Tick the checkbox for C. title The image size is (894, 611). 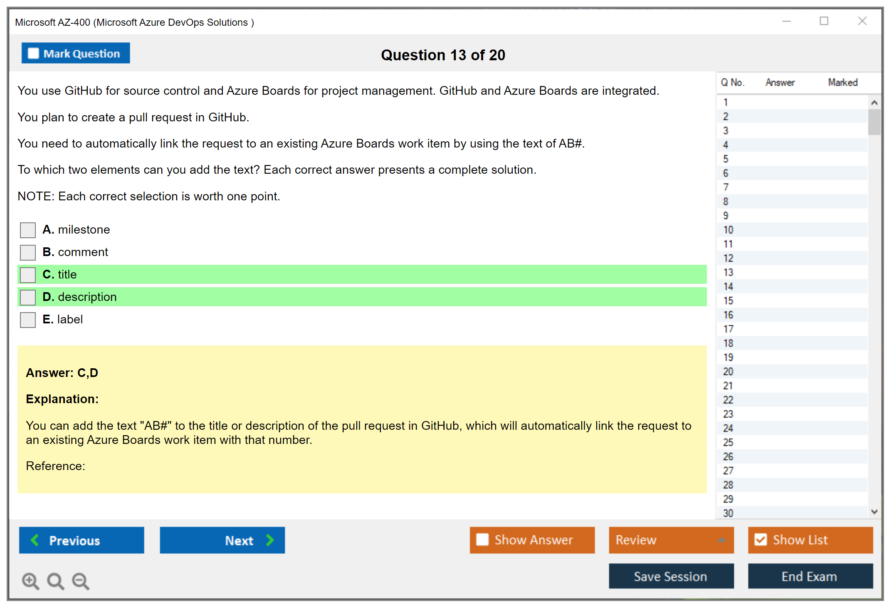pyautogui.click(x=28, y=275)
